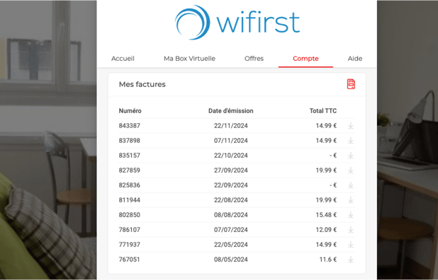This screenshot has height=280, width=438.
Task: Click the Mes factures heading
Action: click(142, 84)
